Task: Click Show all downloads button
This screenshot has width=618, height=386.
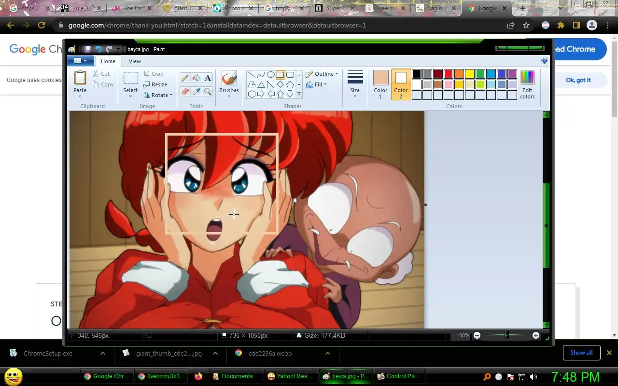Action: pos(581,353)
